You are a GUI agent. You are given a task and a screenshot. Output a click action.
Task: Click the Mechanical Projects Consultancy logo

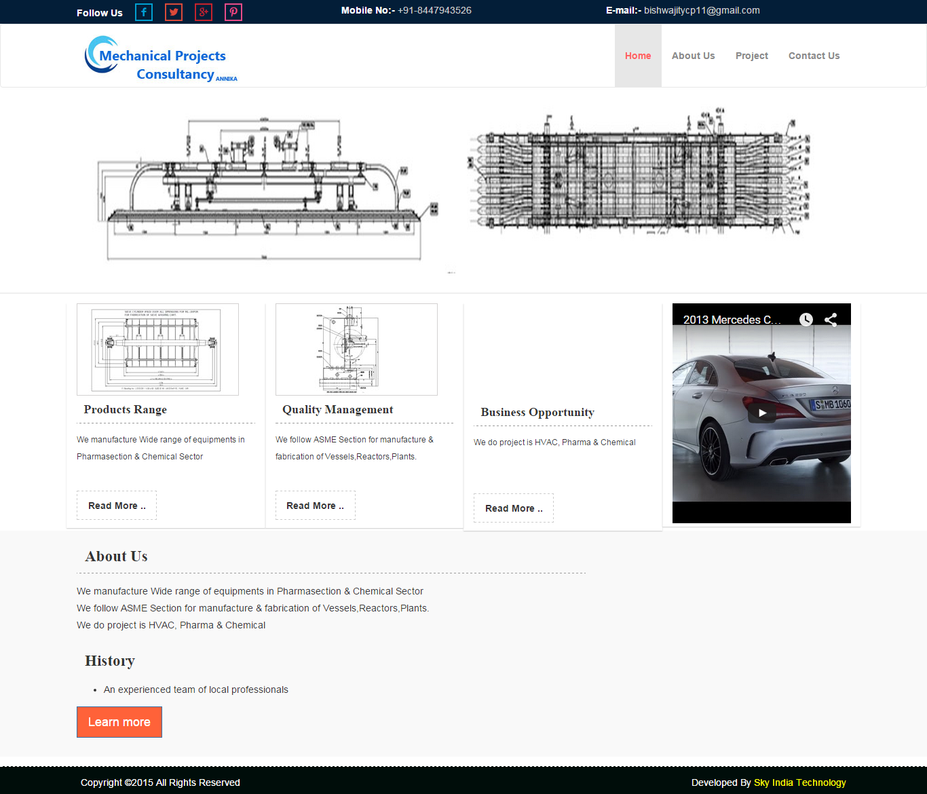click(161, 60)
